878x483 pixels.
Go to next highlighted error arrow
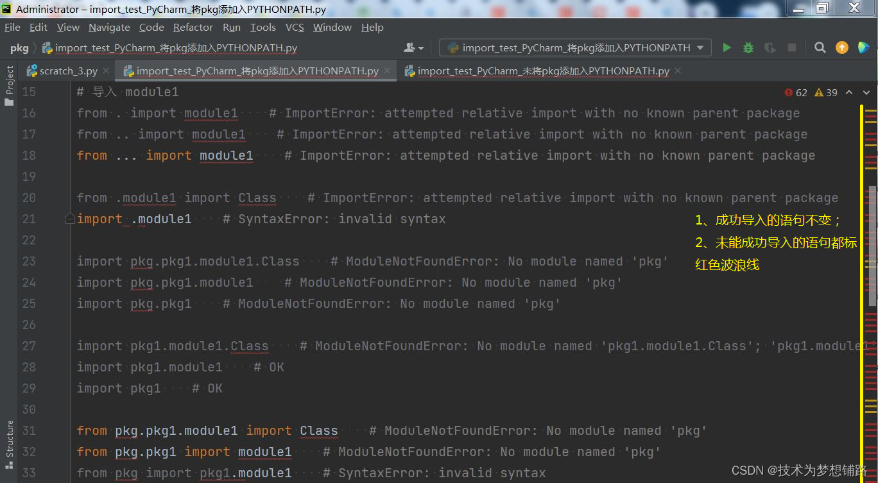867,92
